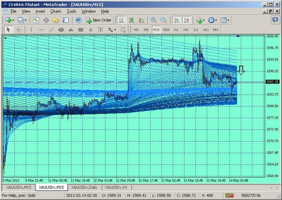Select the crosshair tool

[x=19, y=30]
